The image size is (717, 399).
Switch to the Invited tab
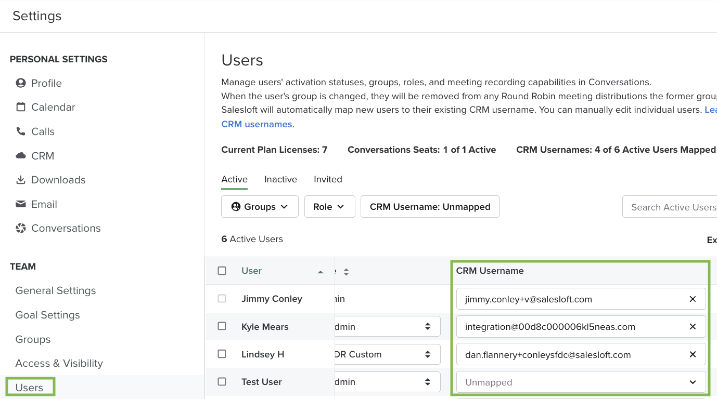pyautogui.click(x=328, y=179)
